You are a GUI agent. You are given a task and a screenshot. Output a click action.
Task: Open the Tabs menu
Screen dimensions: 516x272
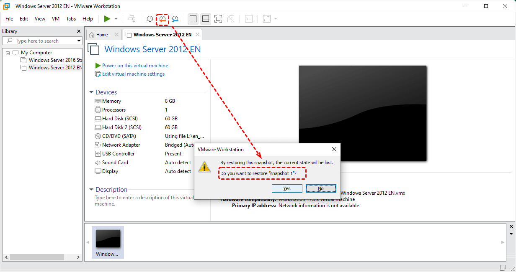(71, 19)
